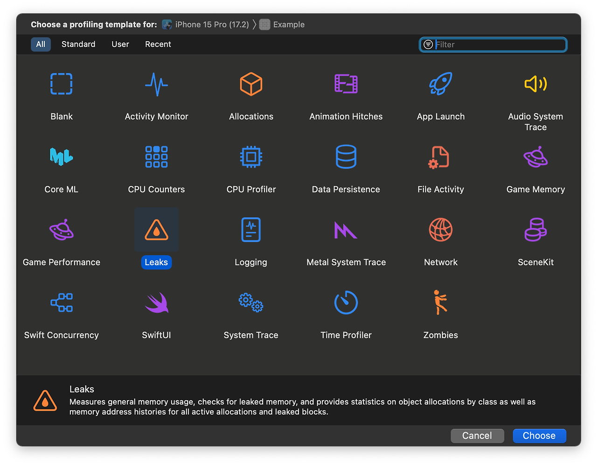This screenshot has height=465, width=597.
Task: Select the Time Profiler clock icon
Action: tap(346, 303)
